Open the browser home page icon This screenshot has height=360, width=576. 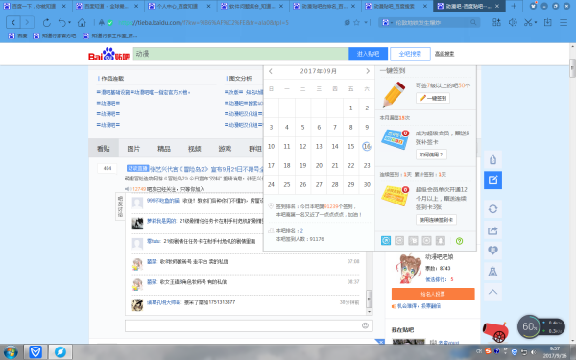[82, 23]
